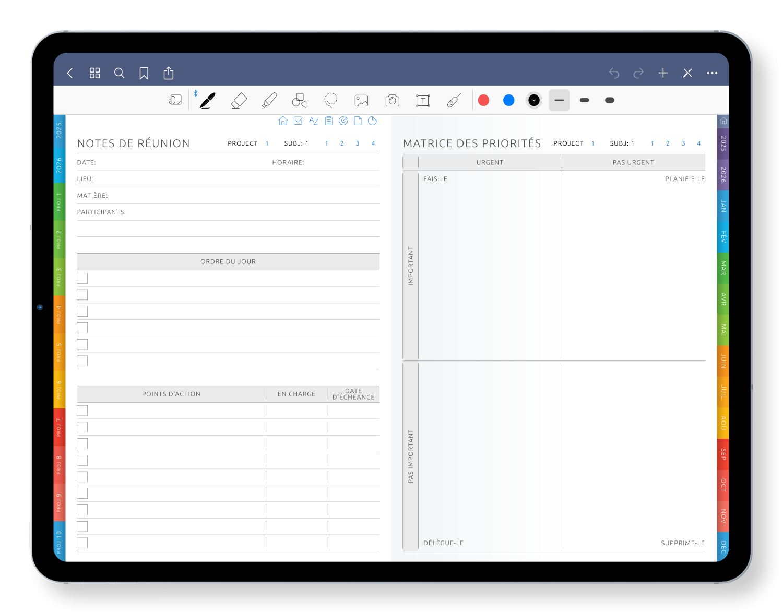Select the Eraser tool

click(239, 100)
